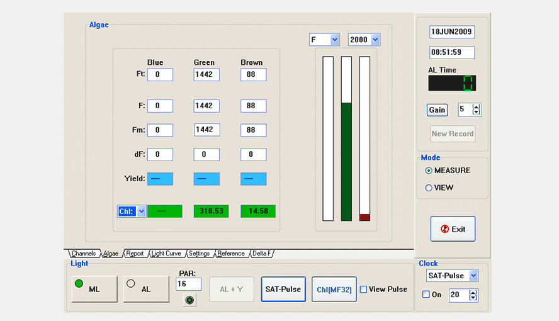Click the Green F value field
Viewport: 559px width, 321px height.
tap(206, 106)
